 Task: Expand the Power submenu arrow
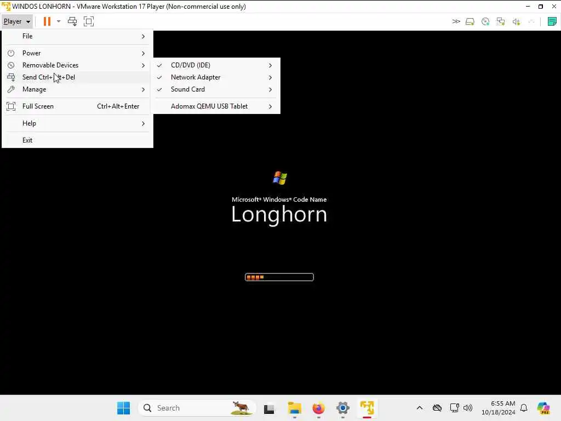tap(143, 53)
